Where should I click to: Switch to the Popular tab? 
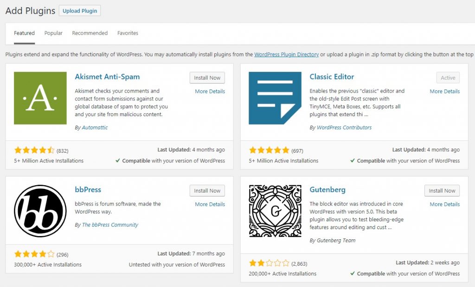pos(53,33)
